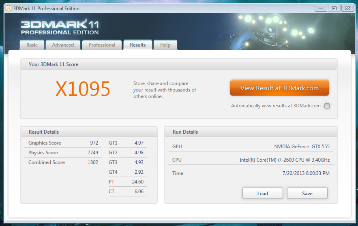The height and width of the screenshot is (226, 358).
Task: Select the Graphics Score value 972
Action: point(94,143)
